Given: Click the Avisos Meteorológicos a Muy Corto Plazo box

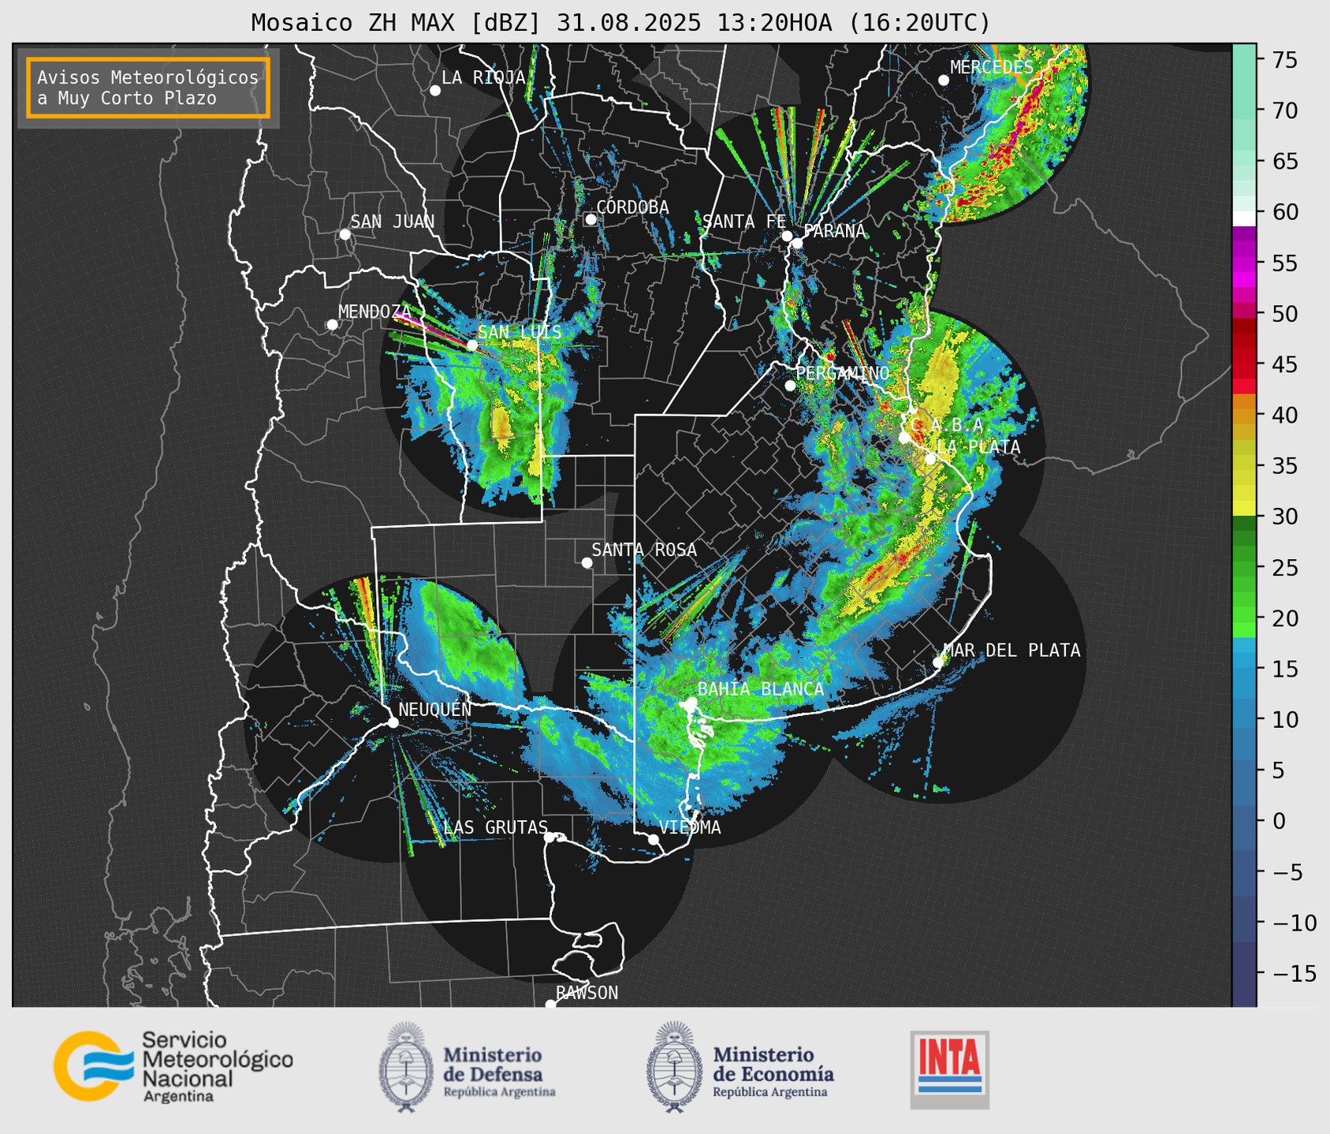Looking at the screenshot, I should pos(148,88).
